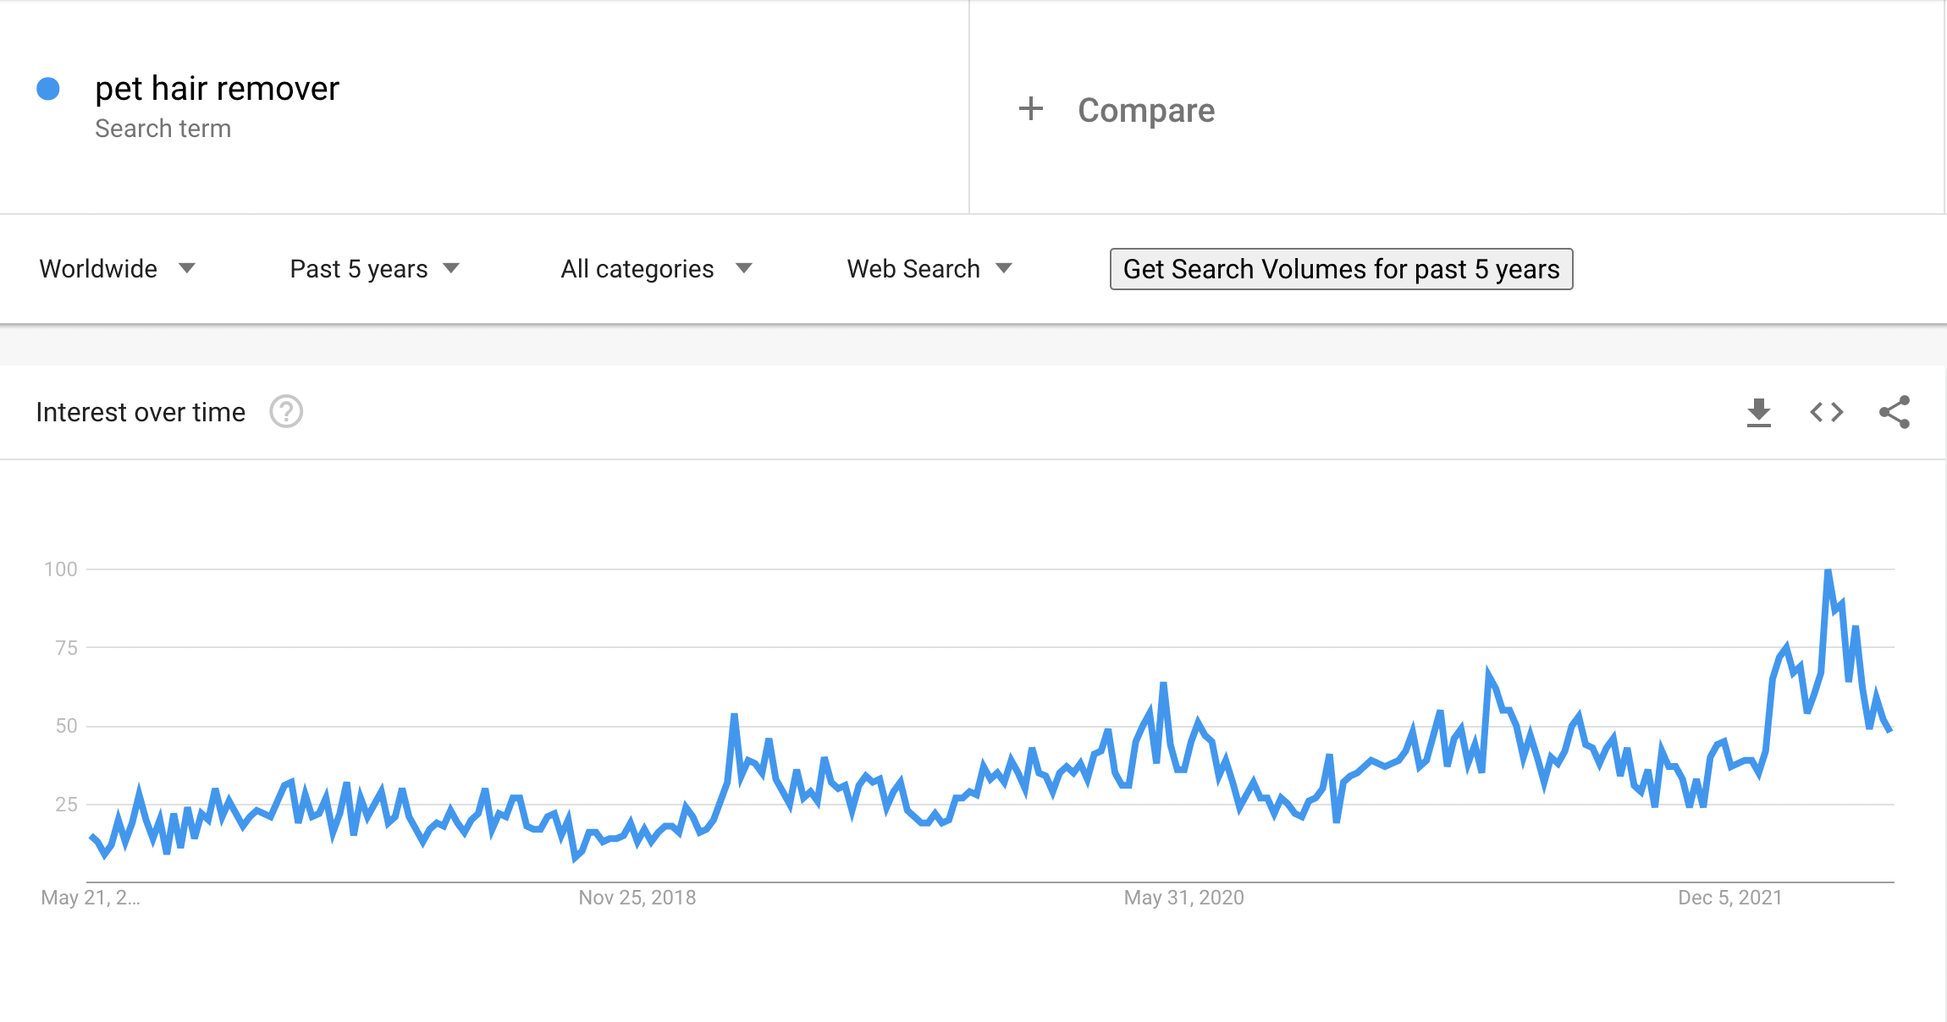Click the 50 gridline label on chart

point(66,726)
